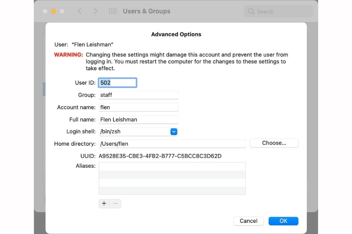Viewport: 352px width, 234px height.
Task: Click the UUID value text
Action: coord(160,156)
